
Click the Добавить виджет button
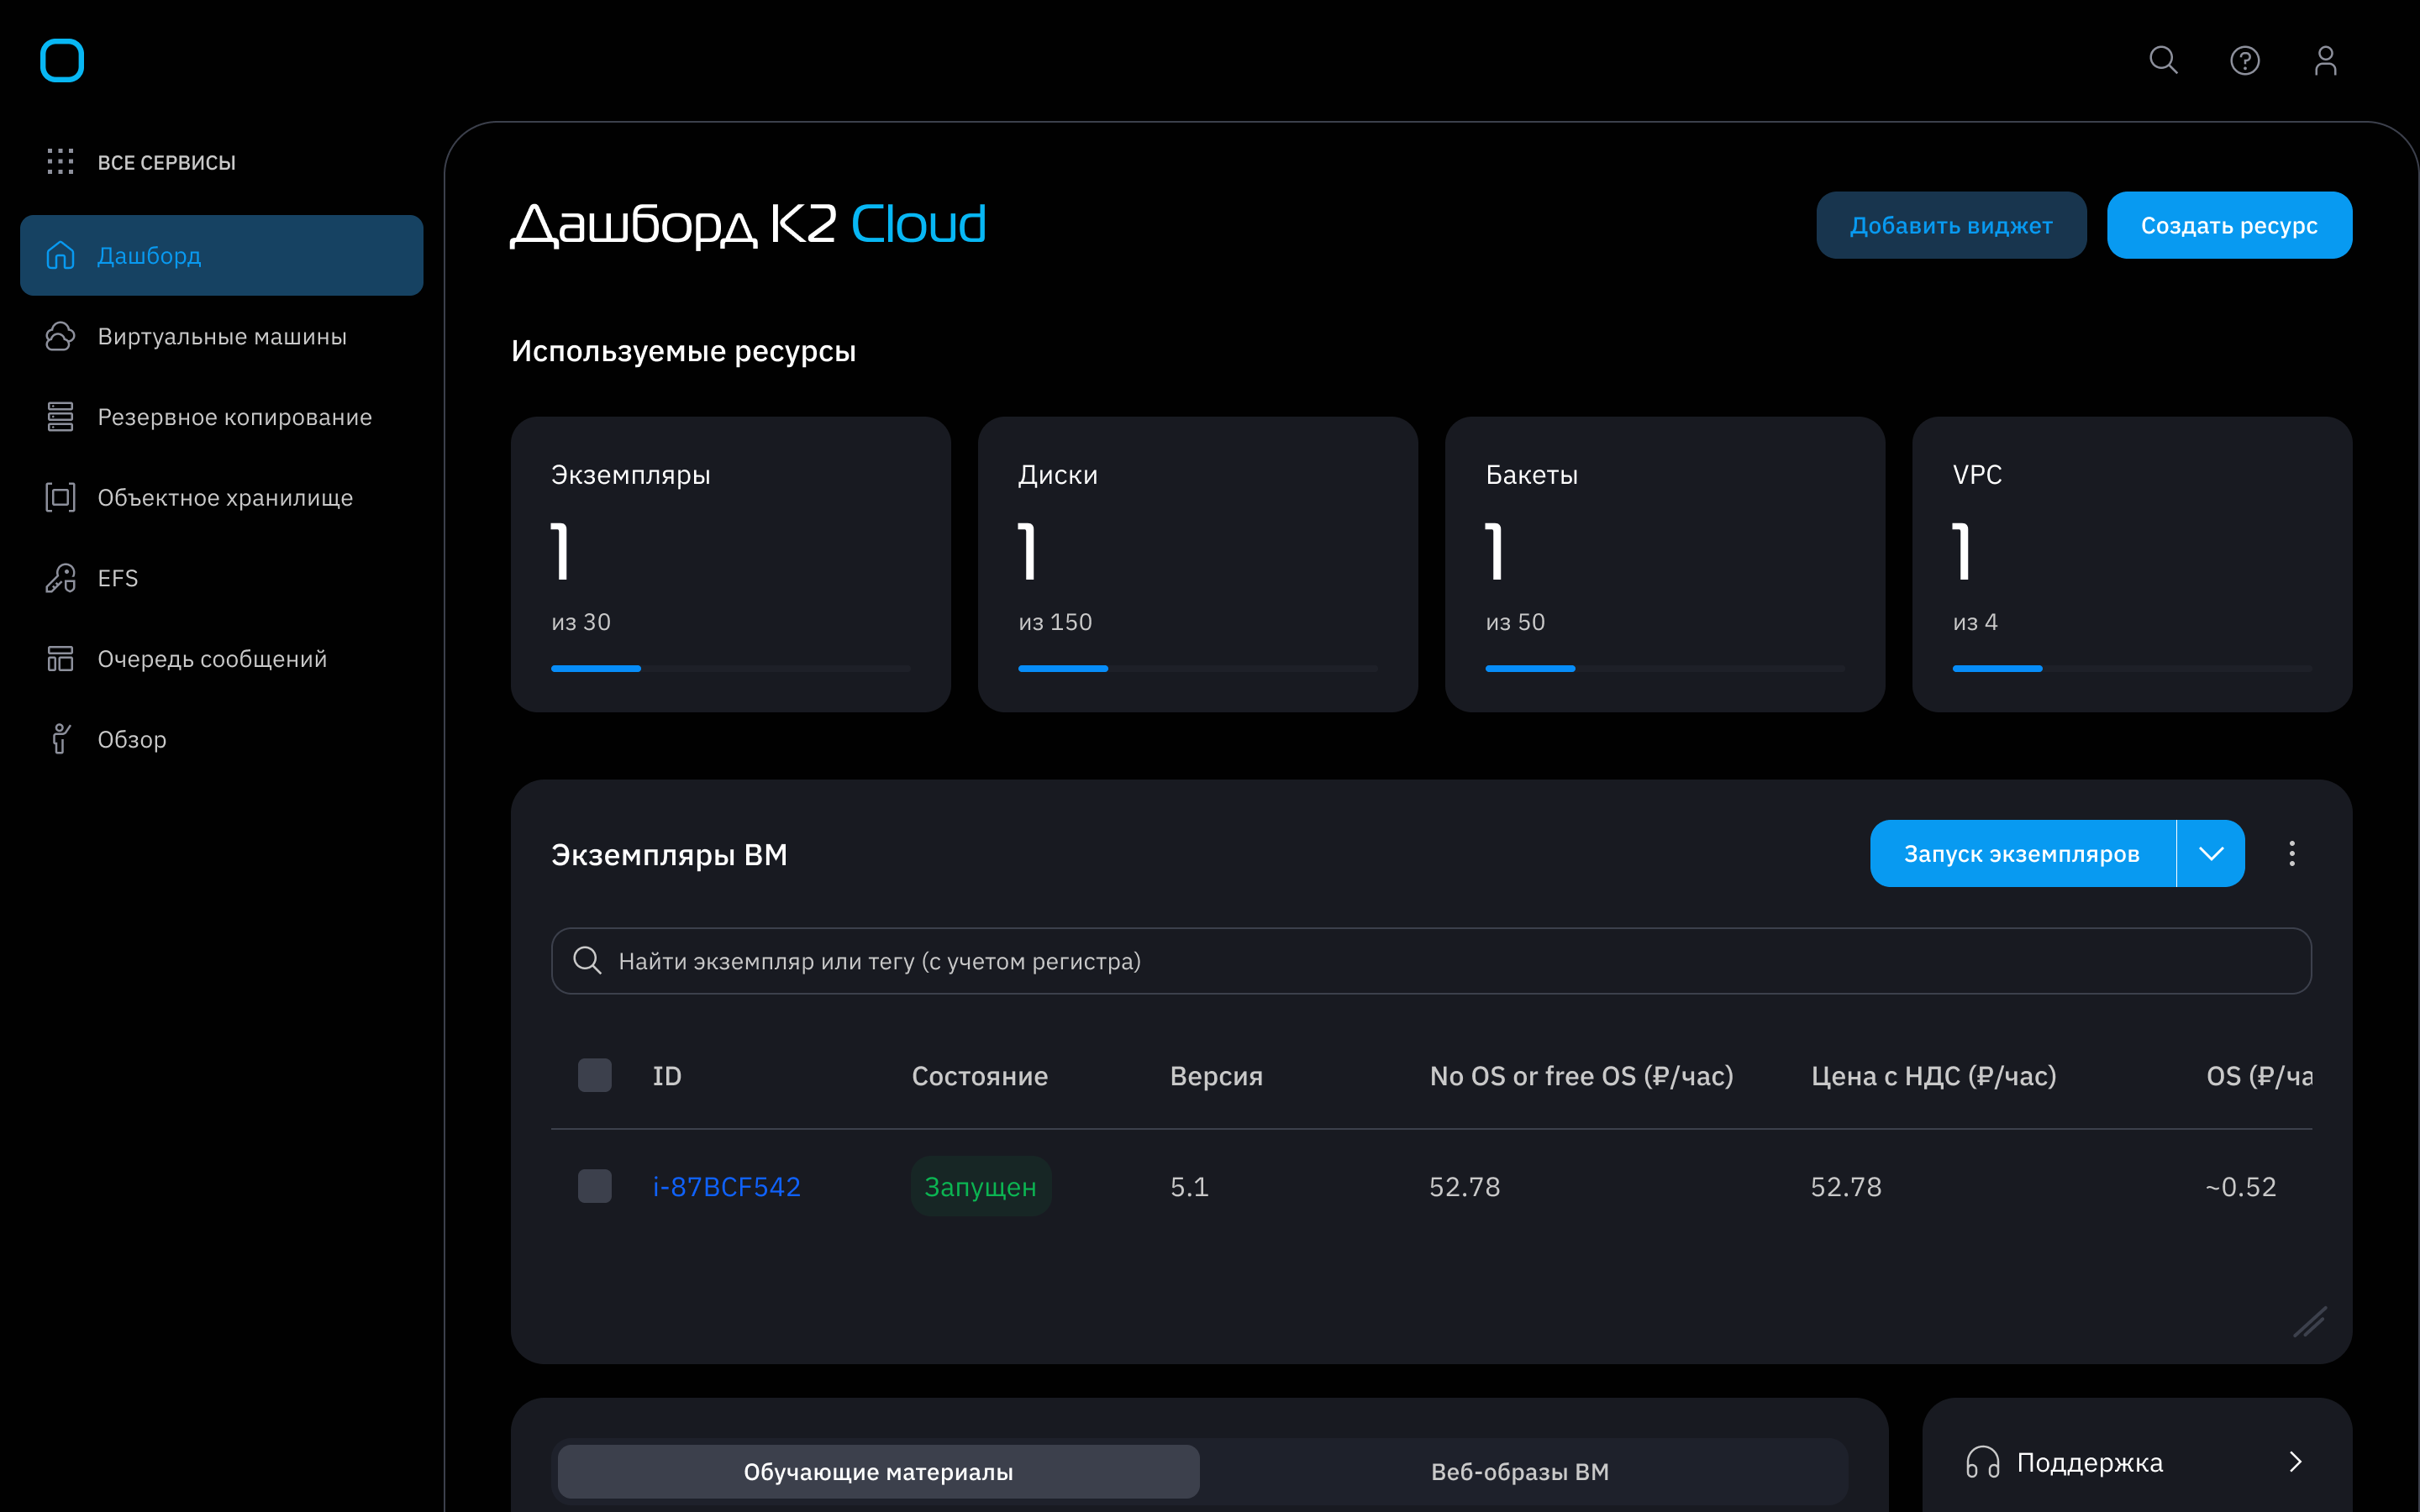(1951, 225)
